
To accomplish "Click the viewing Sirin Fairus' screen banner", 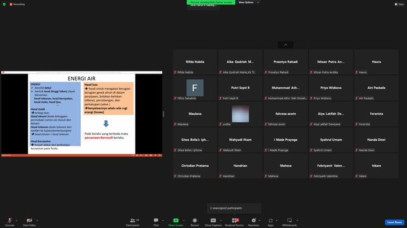I will point(211,3).
